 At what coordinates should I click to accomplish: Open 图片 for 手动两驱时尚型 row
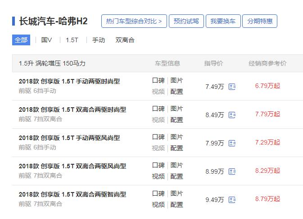(176, 80)
